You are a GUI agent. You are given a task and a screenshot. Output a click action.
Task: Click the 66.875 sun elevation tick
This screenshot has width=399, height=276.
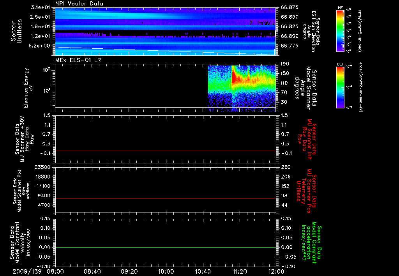point(290,7)
